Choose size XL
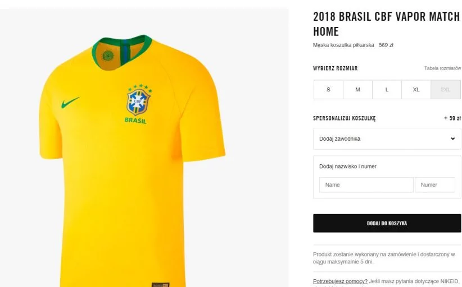 416,90
